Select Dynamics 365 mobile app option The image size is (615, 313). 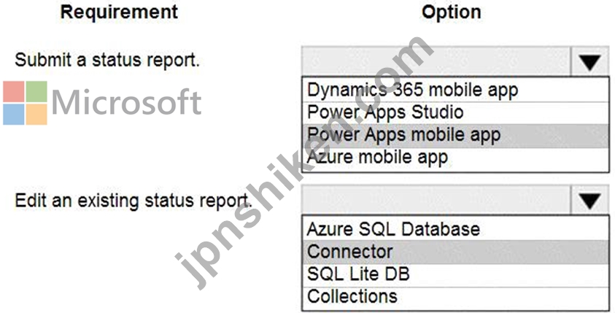(x=455, y=90)
